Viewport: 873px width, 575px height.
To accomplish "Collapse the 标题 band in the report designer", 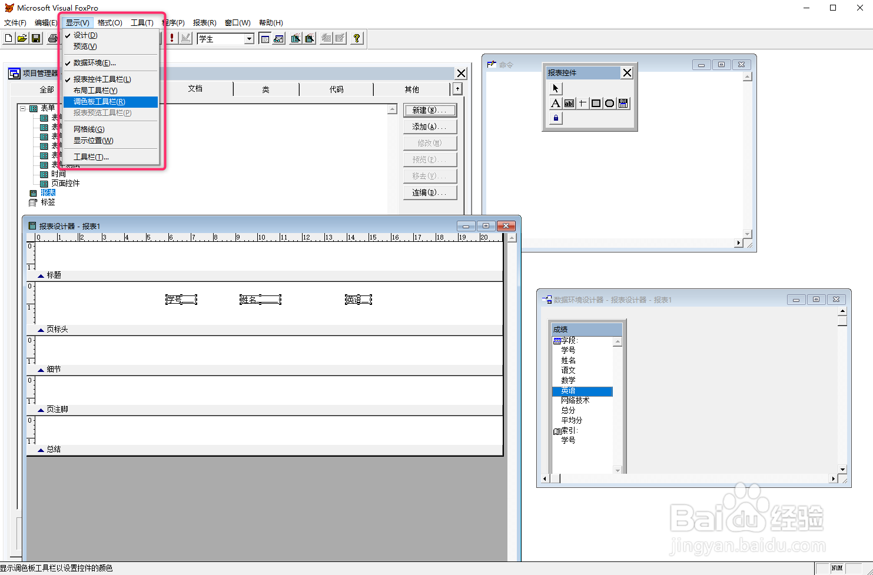I will tap(40, 275).
